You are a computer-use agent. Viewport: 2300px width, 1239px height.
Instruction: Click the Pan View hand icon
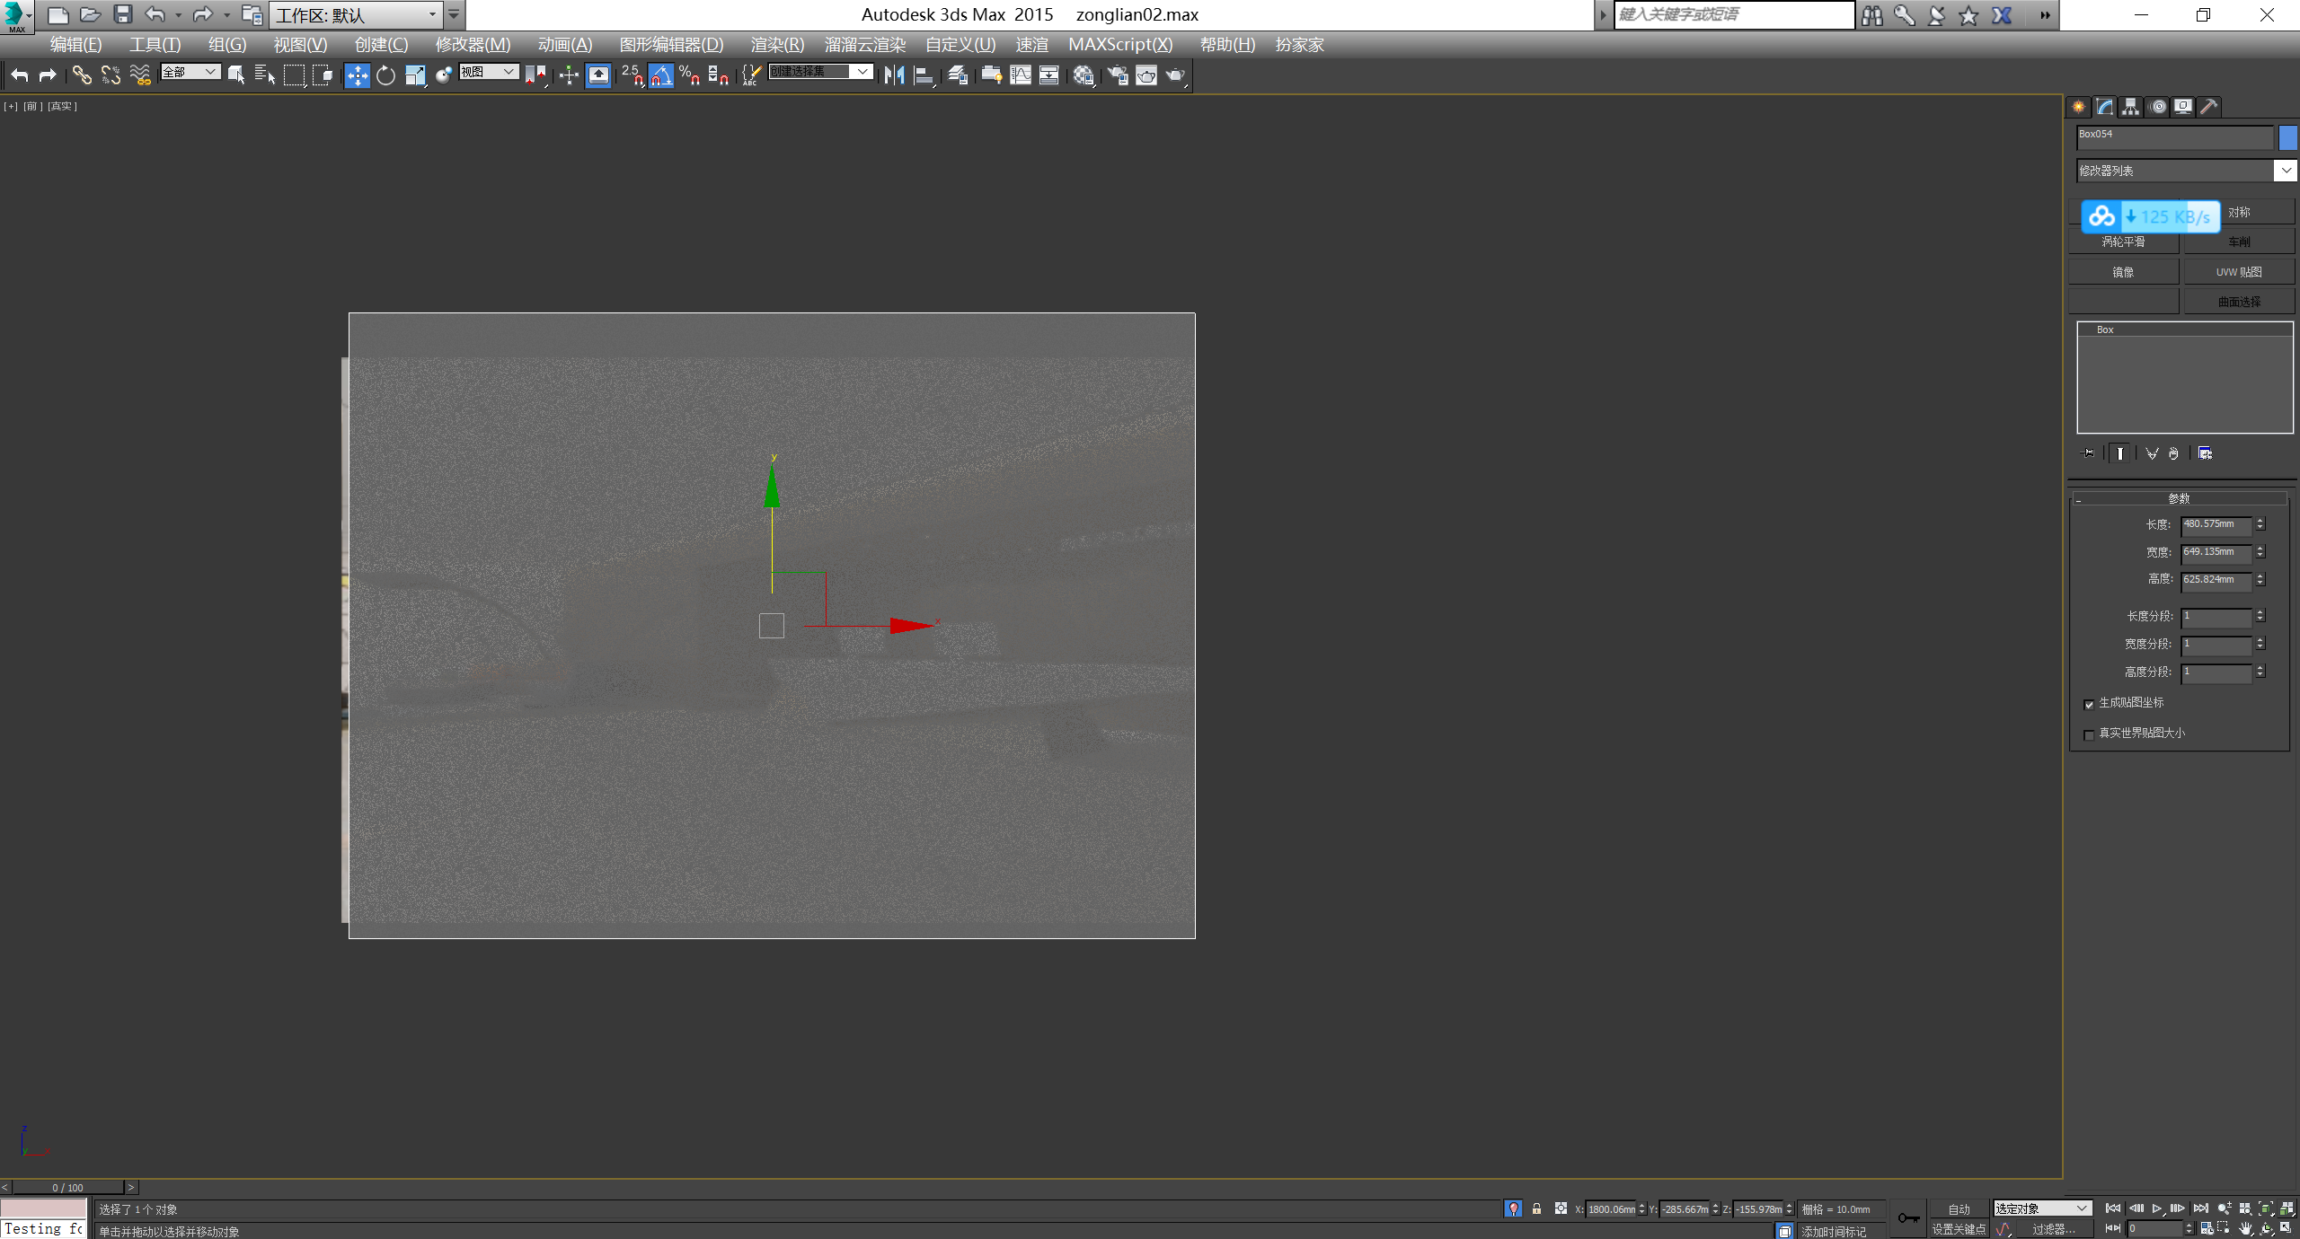point(2245,1228)
